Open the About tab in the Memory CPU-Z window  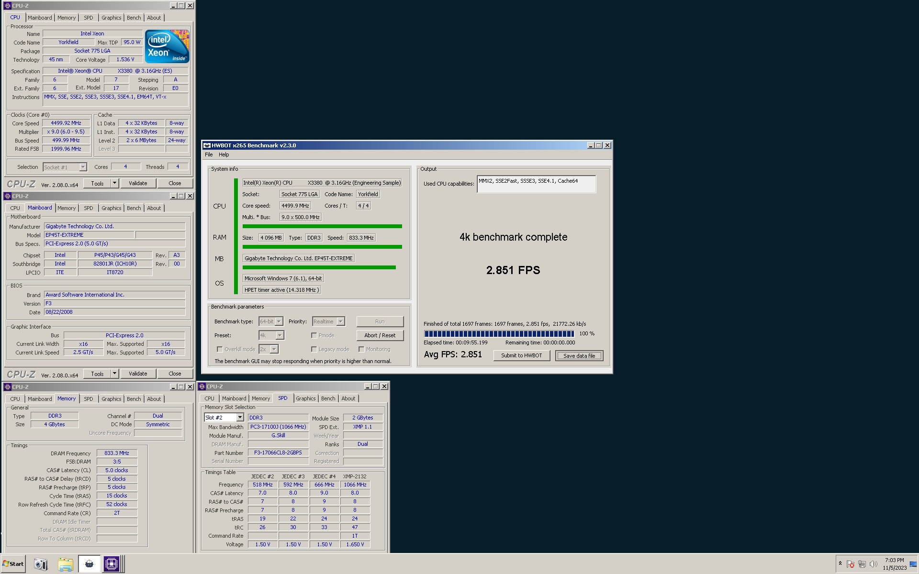click(x=154, y=399)
